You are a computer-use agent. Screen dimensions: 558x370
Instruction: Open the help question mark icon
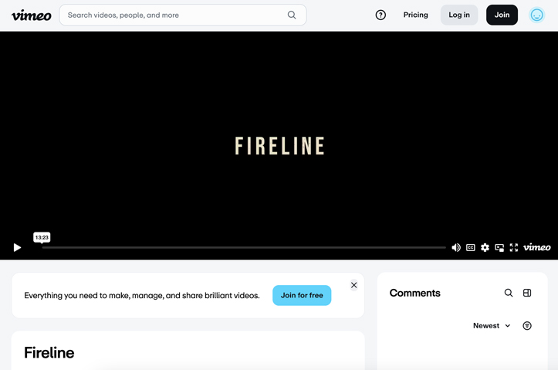click(380, 15)
